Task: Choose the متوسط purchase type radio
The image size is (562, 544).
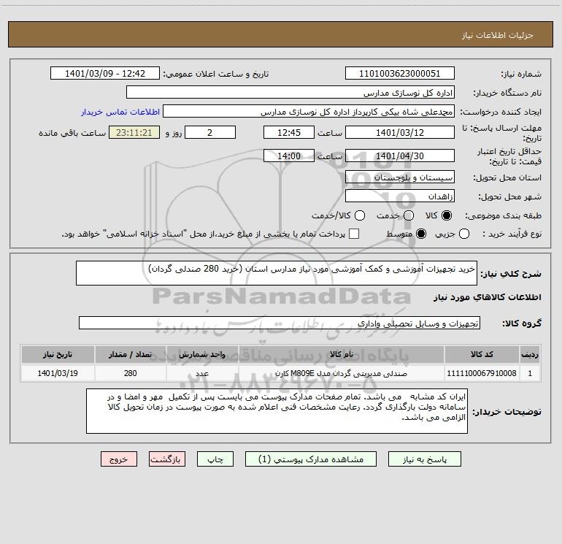Action: point(421,234)
